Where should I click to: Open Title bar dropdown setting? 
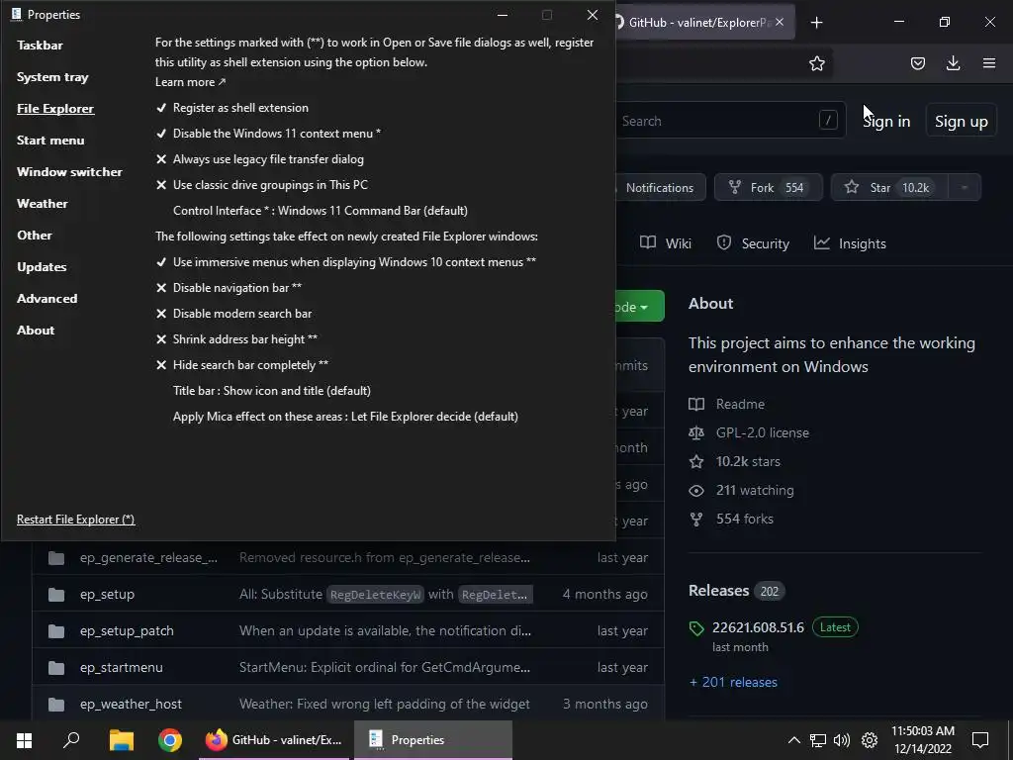point(272,391)
